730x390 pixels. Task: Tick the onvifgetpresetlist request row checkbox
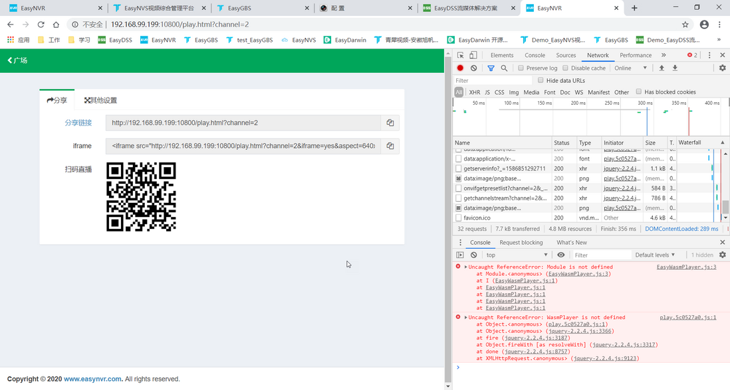pyautogui.click(x=459, y=188)
